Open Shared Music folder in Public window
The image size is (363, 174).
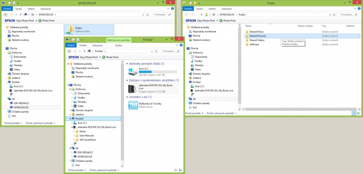257,32
